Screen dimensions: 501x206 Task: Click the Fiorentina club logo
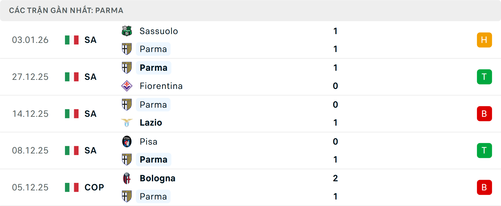point(127,86)
